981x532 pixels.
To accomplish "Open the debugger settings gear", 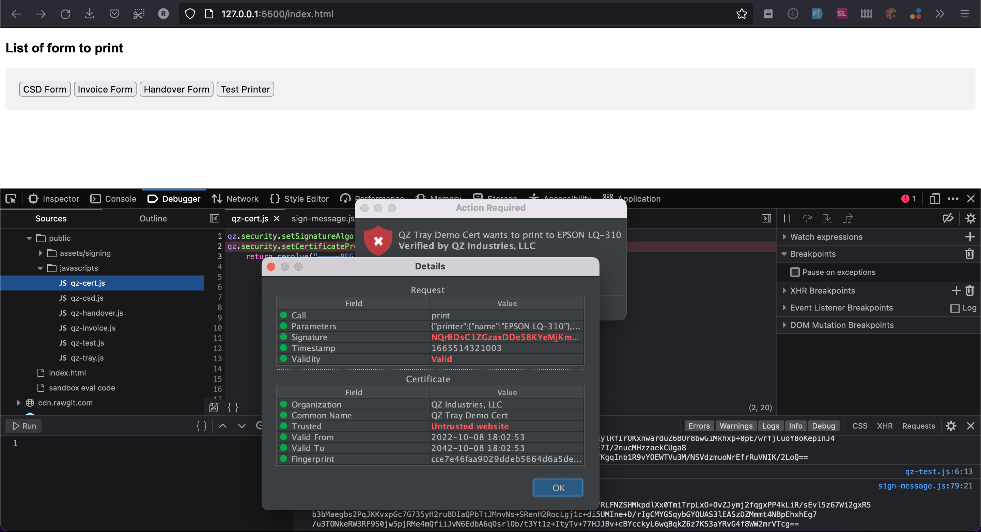I will [971, 218].
